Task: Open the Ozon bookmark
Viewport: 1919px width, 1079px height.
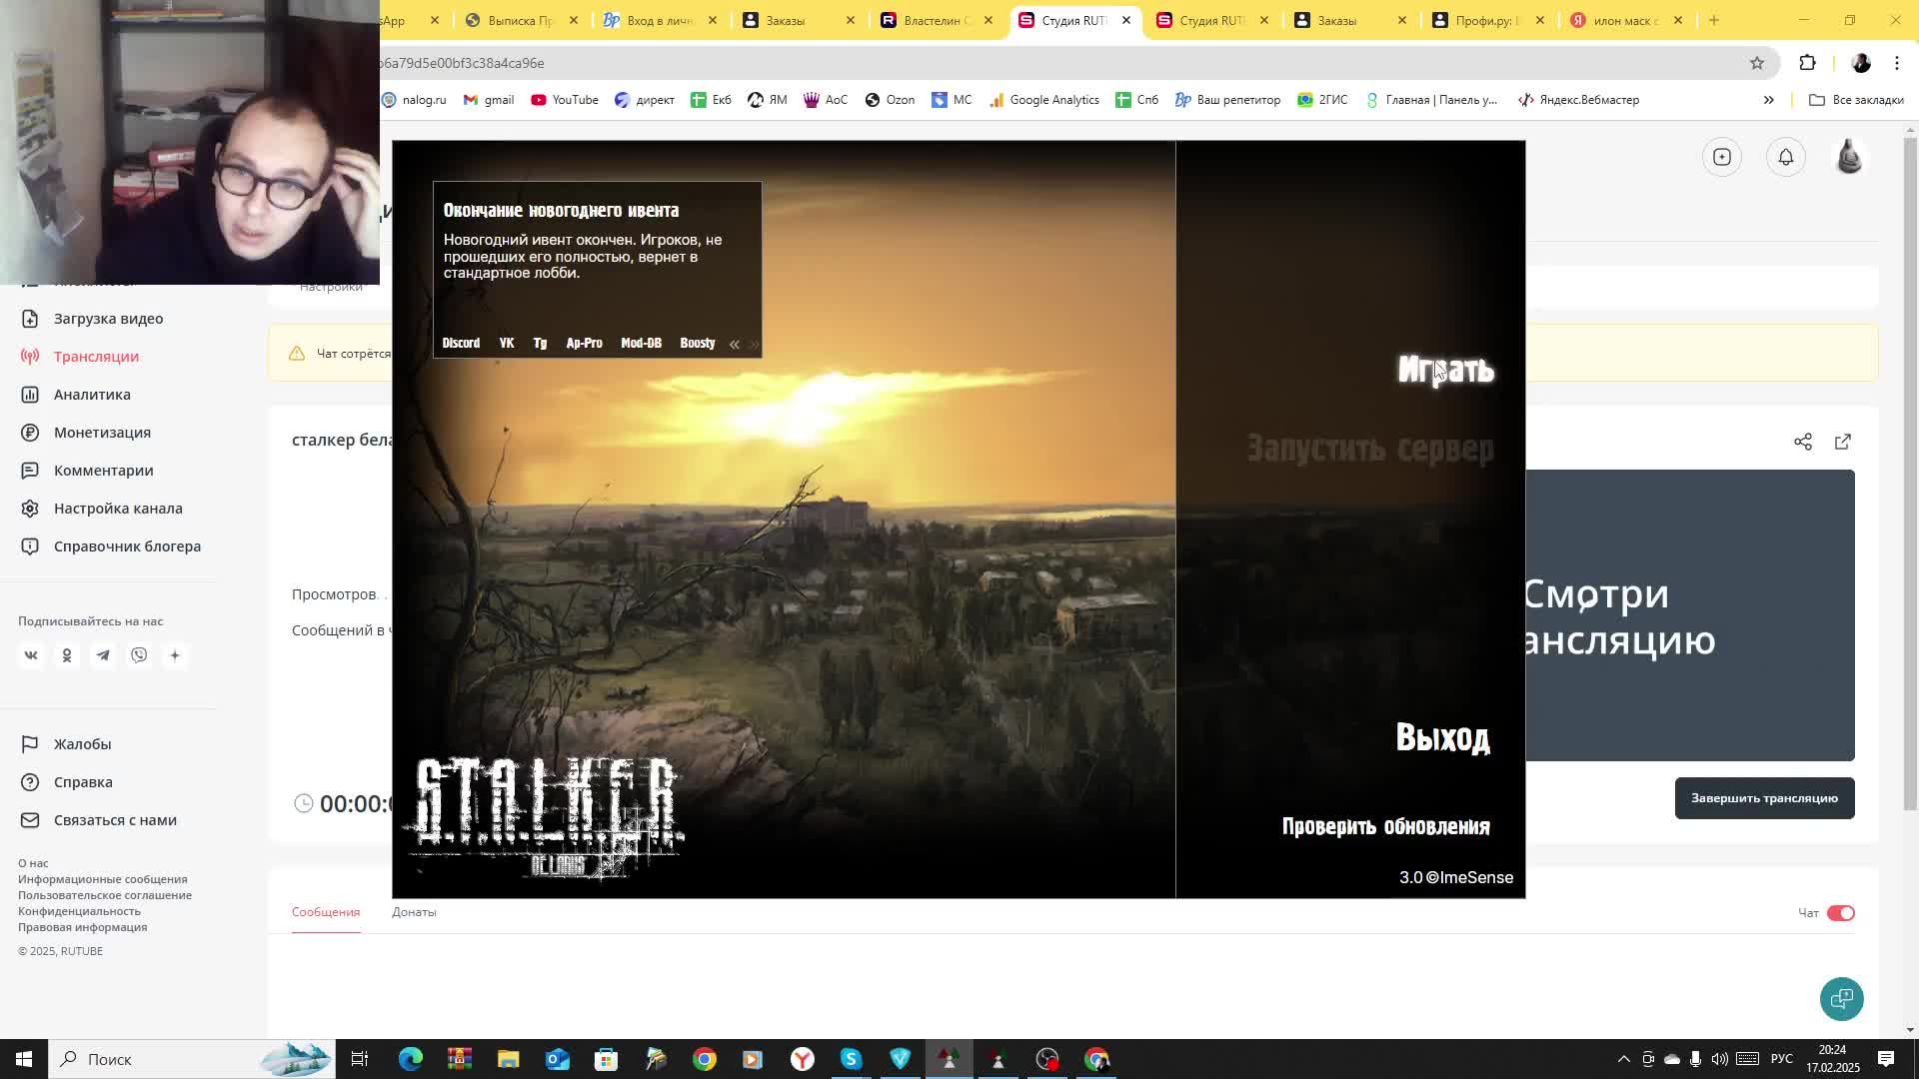Action: click(890, 100)
